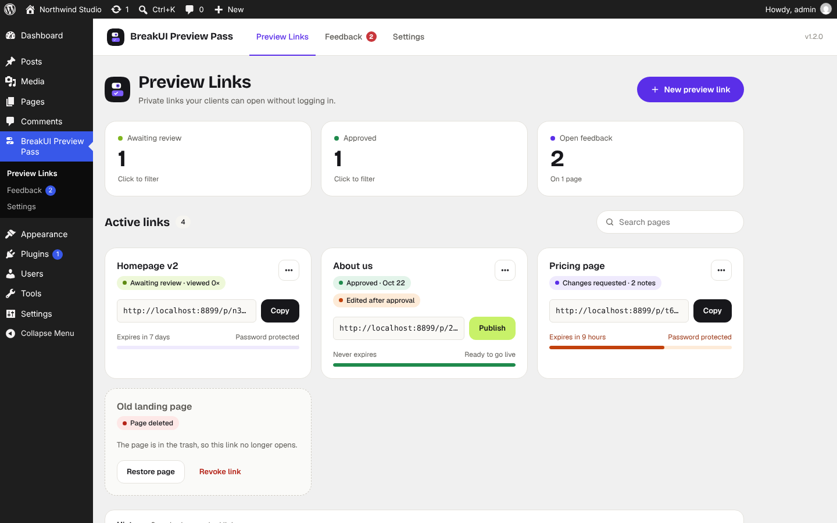Open Pages in sidebar
Image resolution: width=837 pixels, height=523 pixels.
(x=46, y=102)
